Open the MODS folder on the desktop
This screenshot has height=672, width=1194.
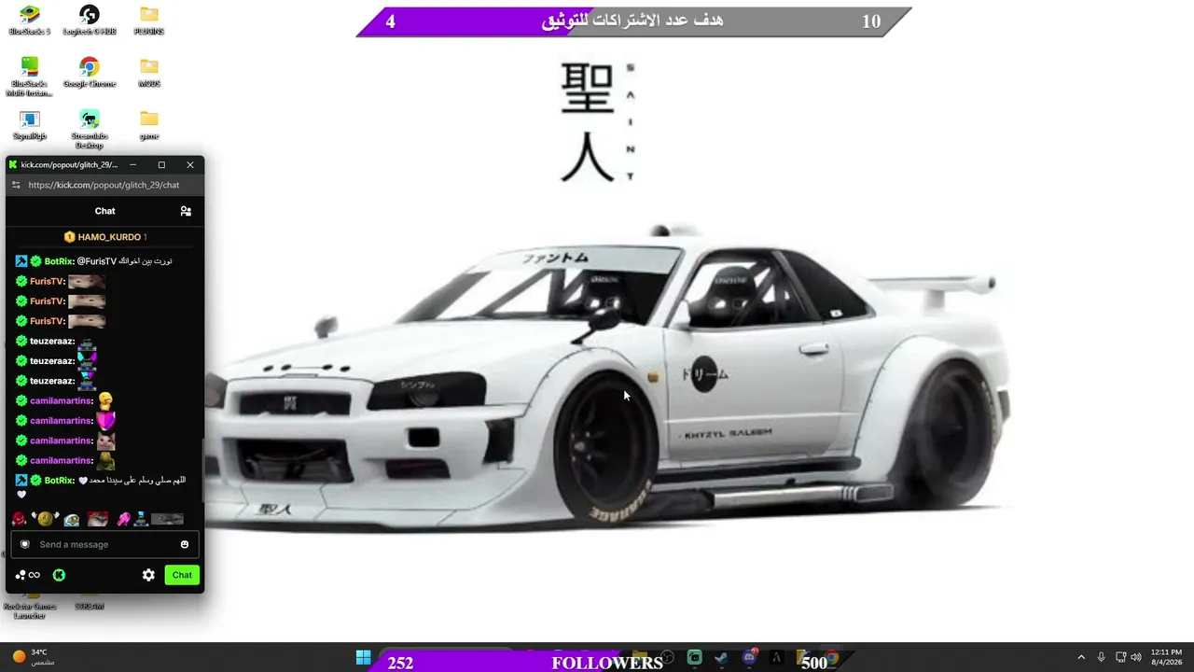coord(149,72)
